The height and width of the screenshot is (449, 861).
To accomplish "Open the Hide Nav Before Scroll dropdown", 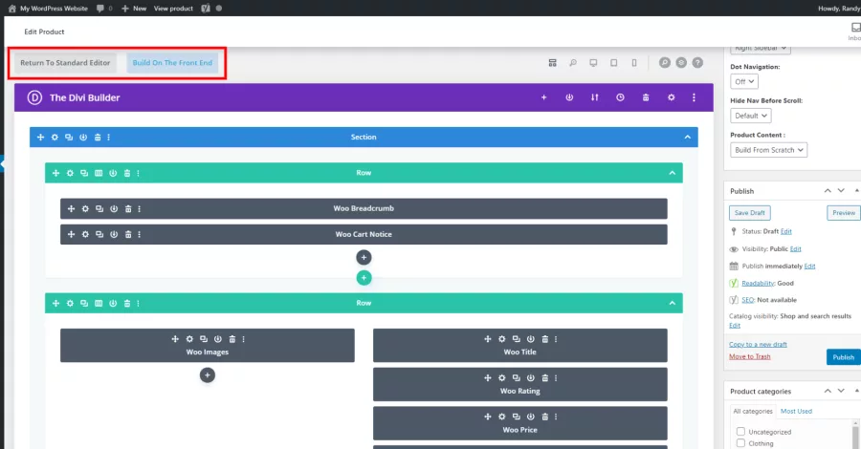I will click(x=750, y=116).
